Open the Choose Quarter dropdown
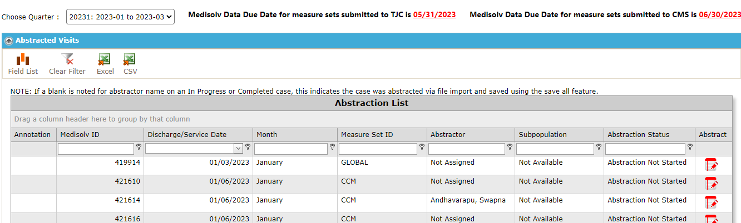 (120, 17)
